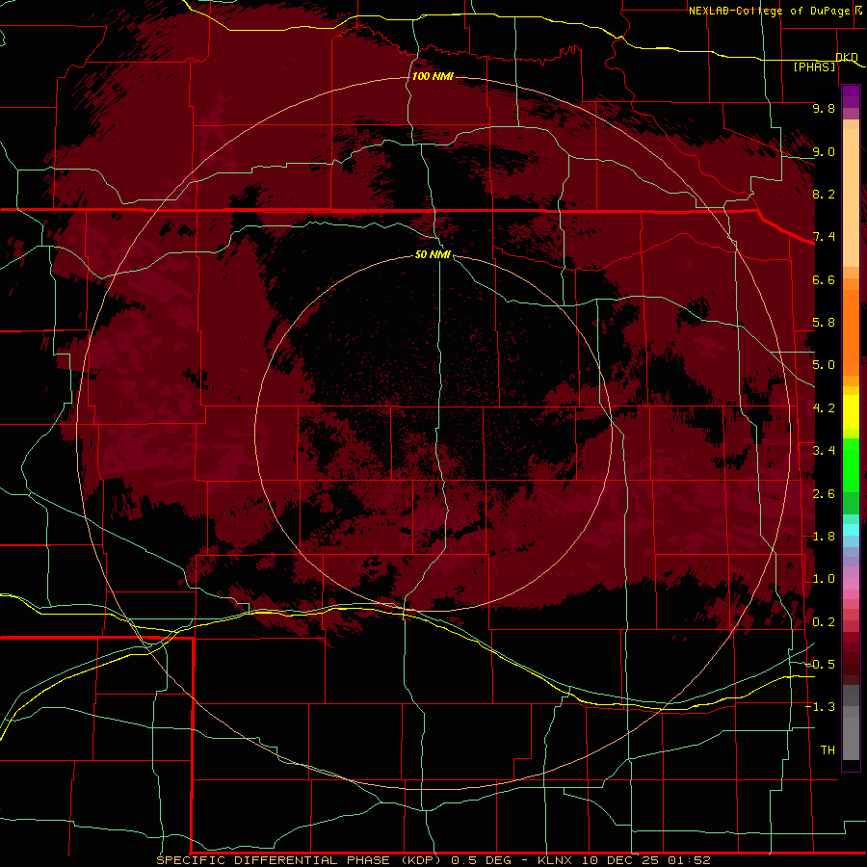Click the KLNX station identifier in caption
Screen dimensions: 867x867
click(x=556, y=860)
